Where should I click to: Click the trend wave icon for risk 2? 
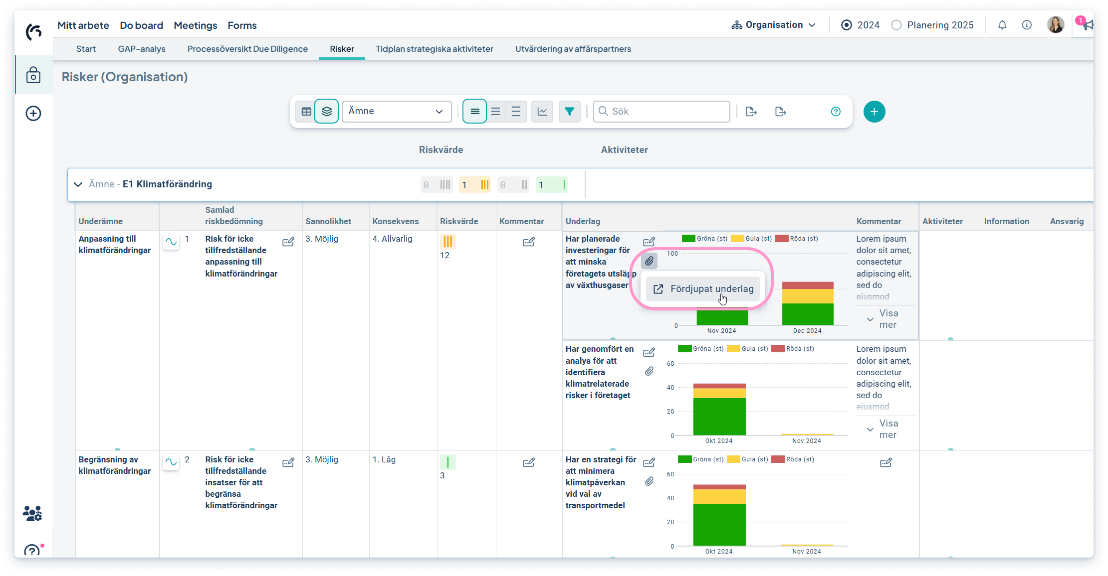point(171,462)
